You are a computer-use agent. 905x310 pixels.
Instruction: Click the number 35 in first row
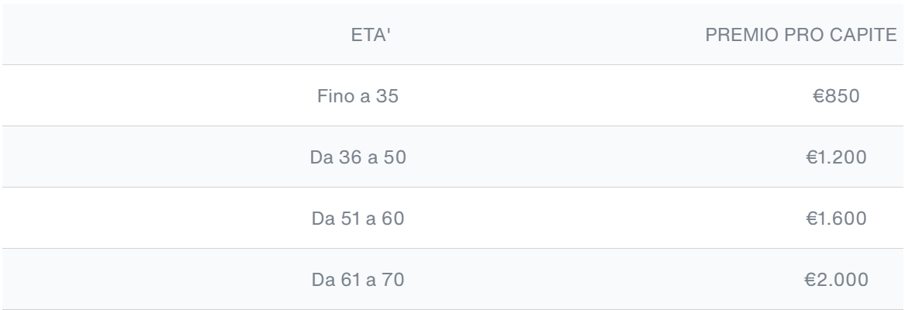pyautogui.click(x=387, y=96)
